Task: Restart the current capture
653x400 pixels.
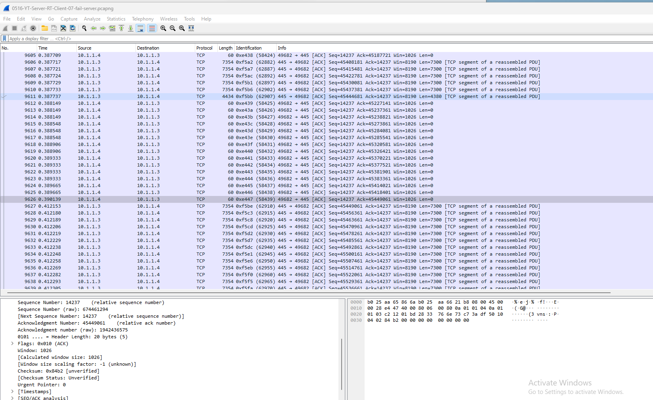Action: [x=24, y=28]
